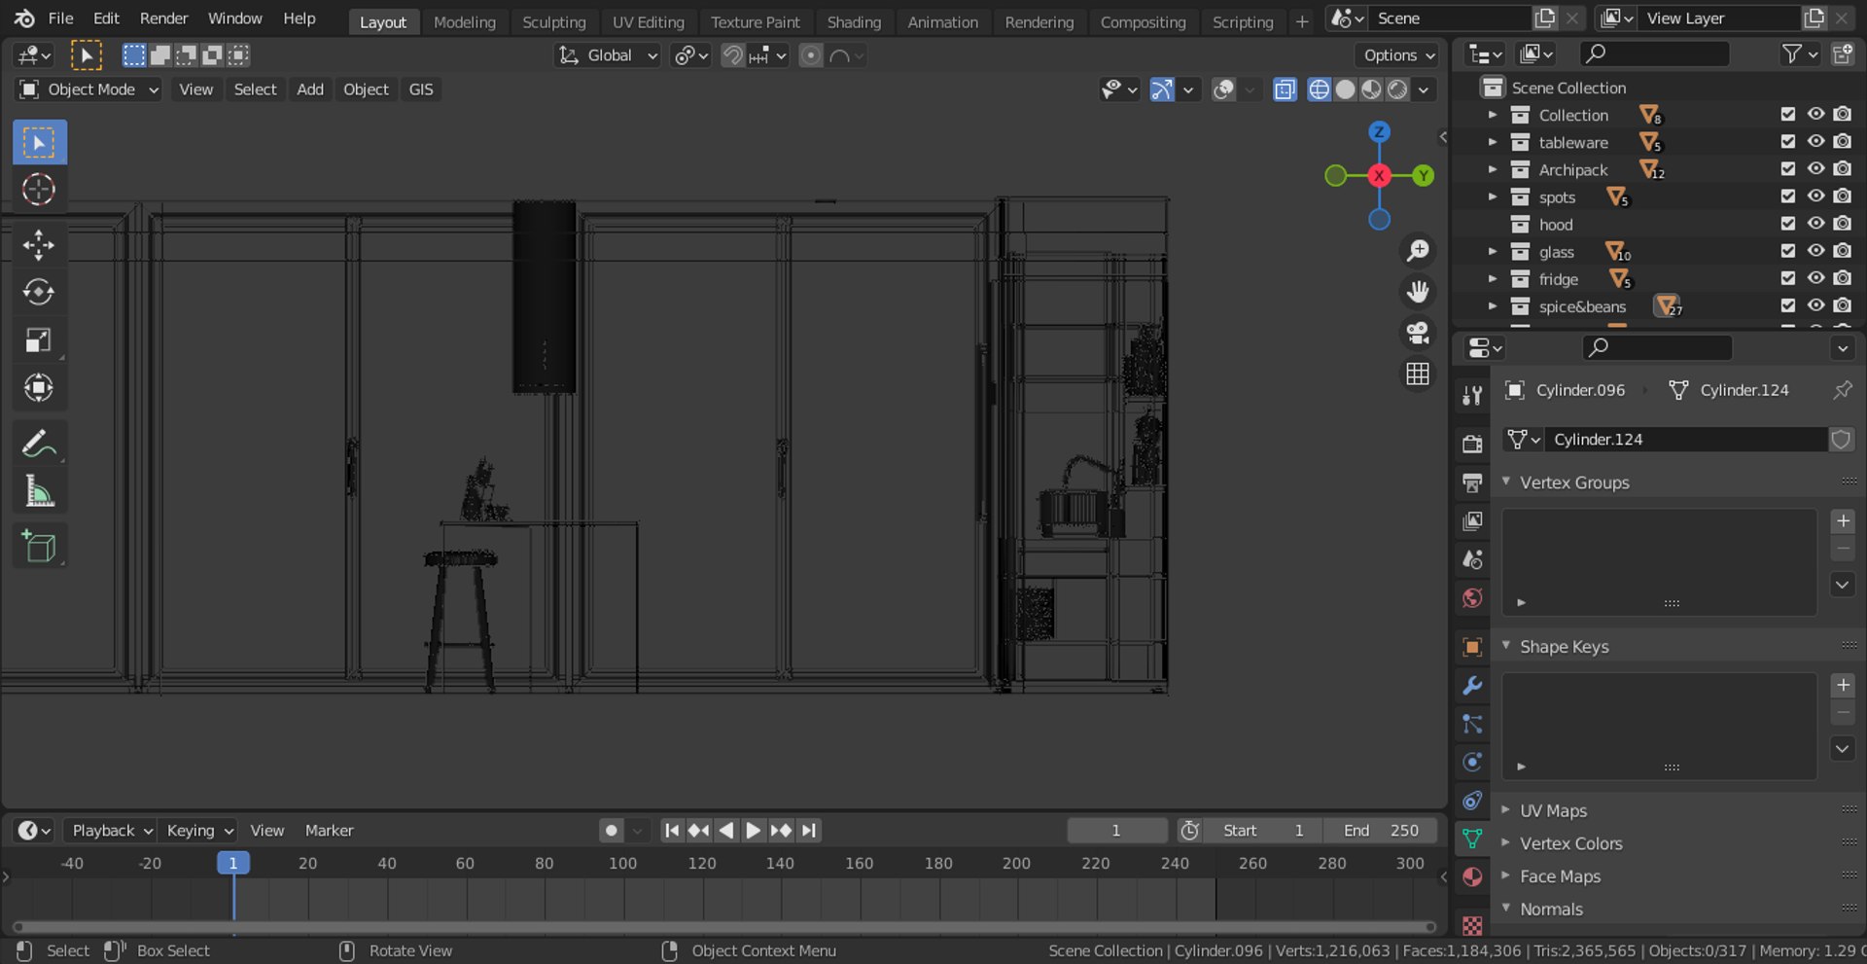This screenshot has height=964, width=1867.
Task: Open the GIS menu
Action: pyautogui.click(x=421, y=89)
